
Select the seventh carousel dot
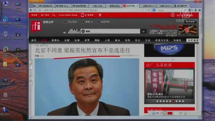coord(176,101)
